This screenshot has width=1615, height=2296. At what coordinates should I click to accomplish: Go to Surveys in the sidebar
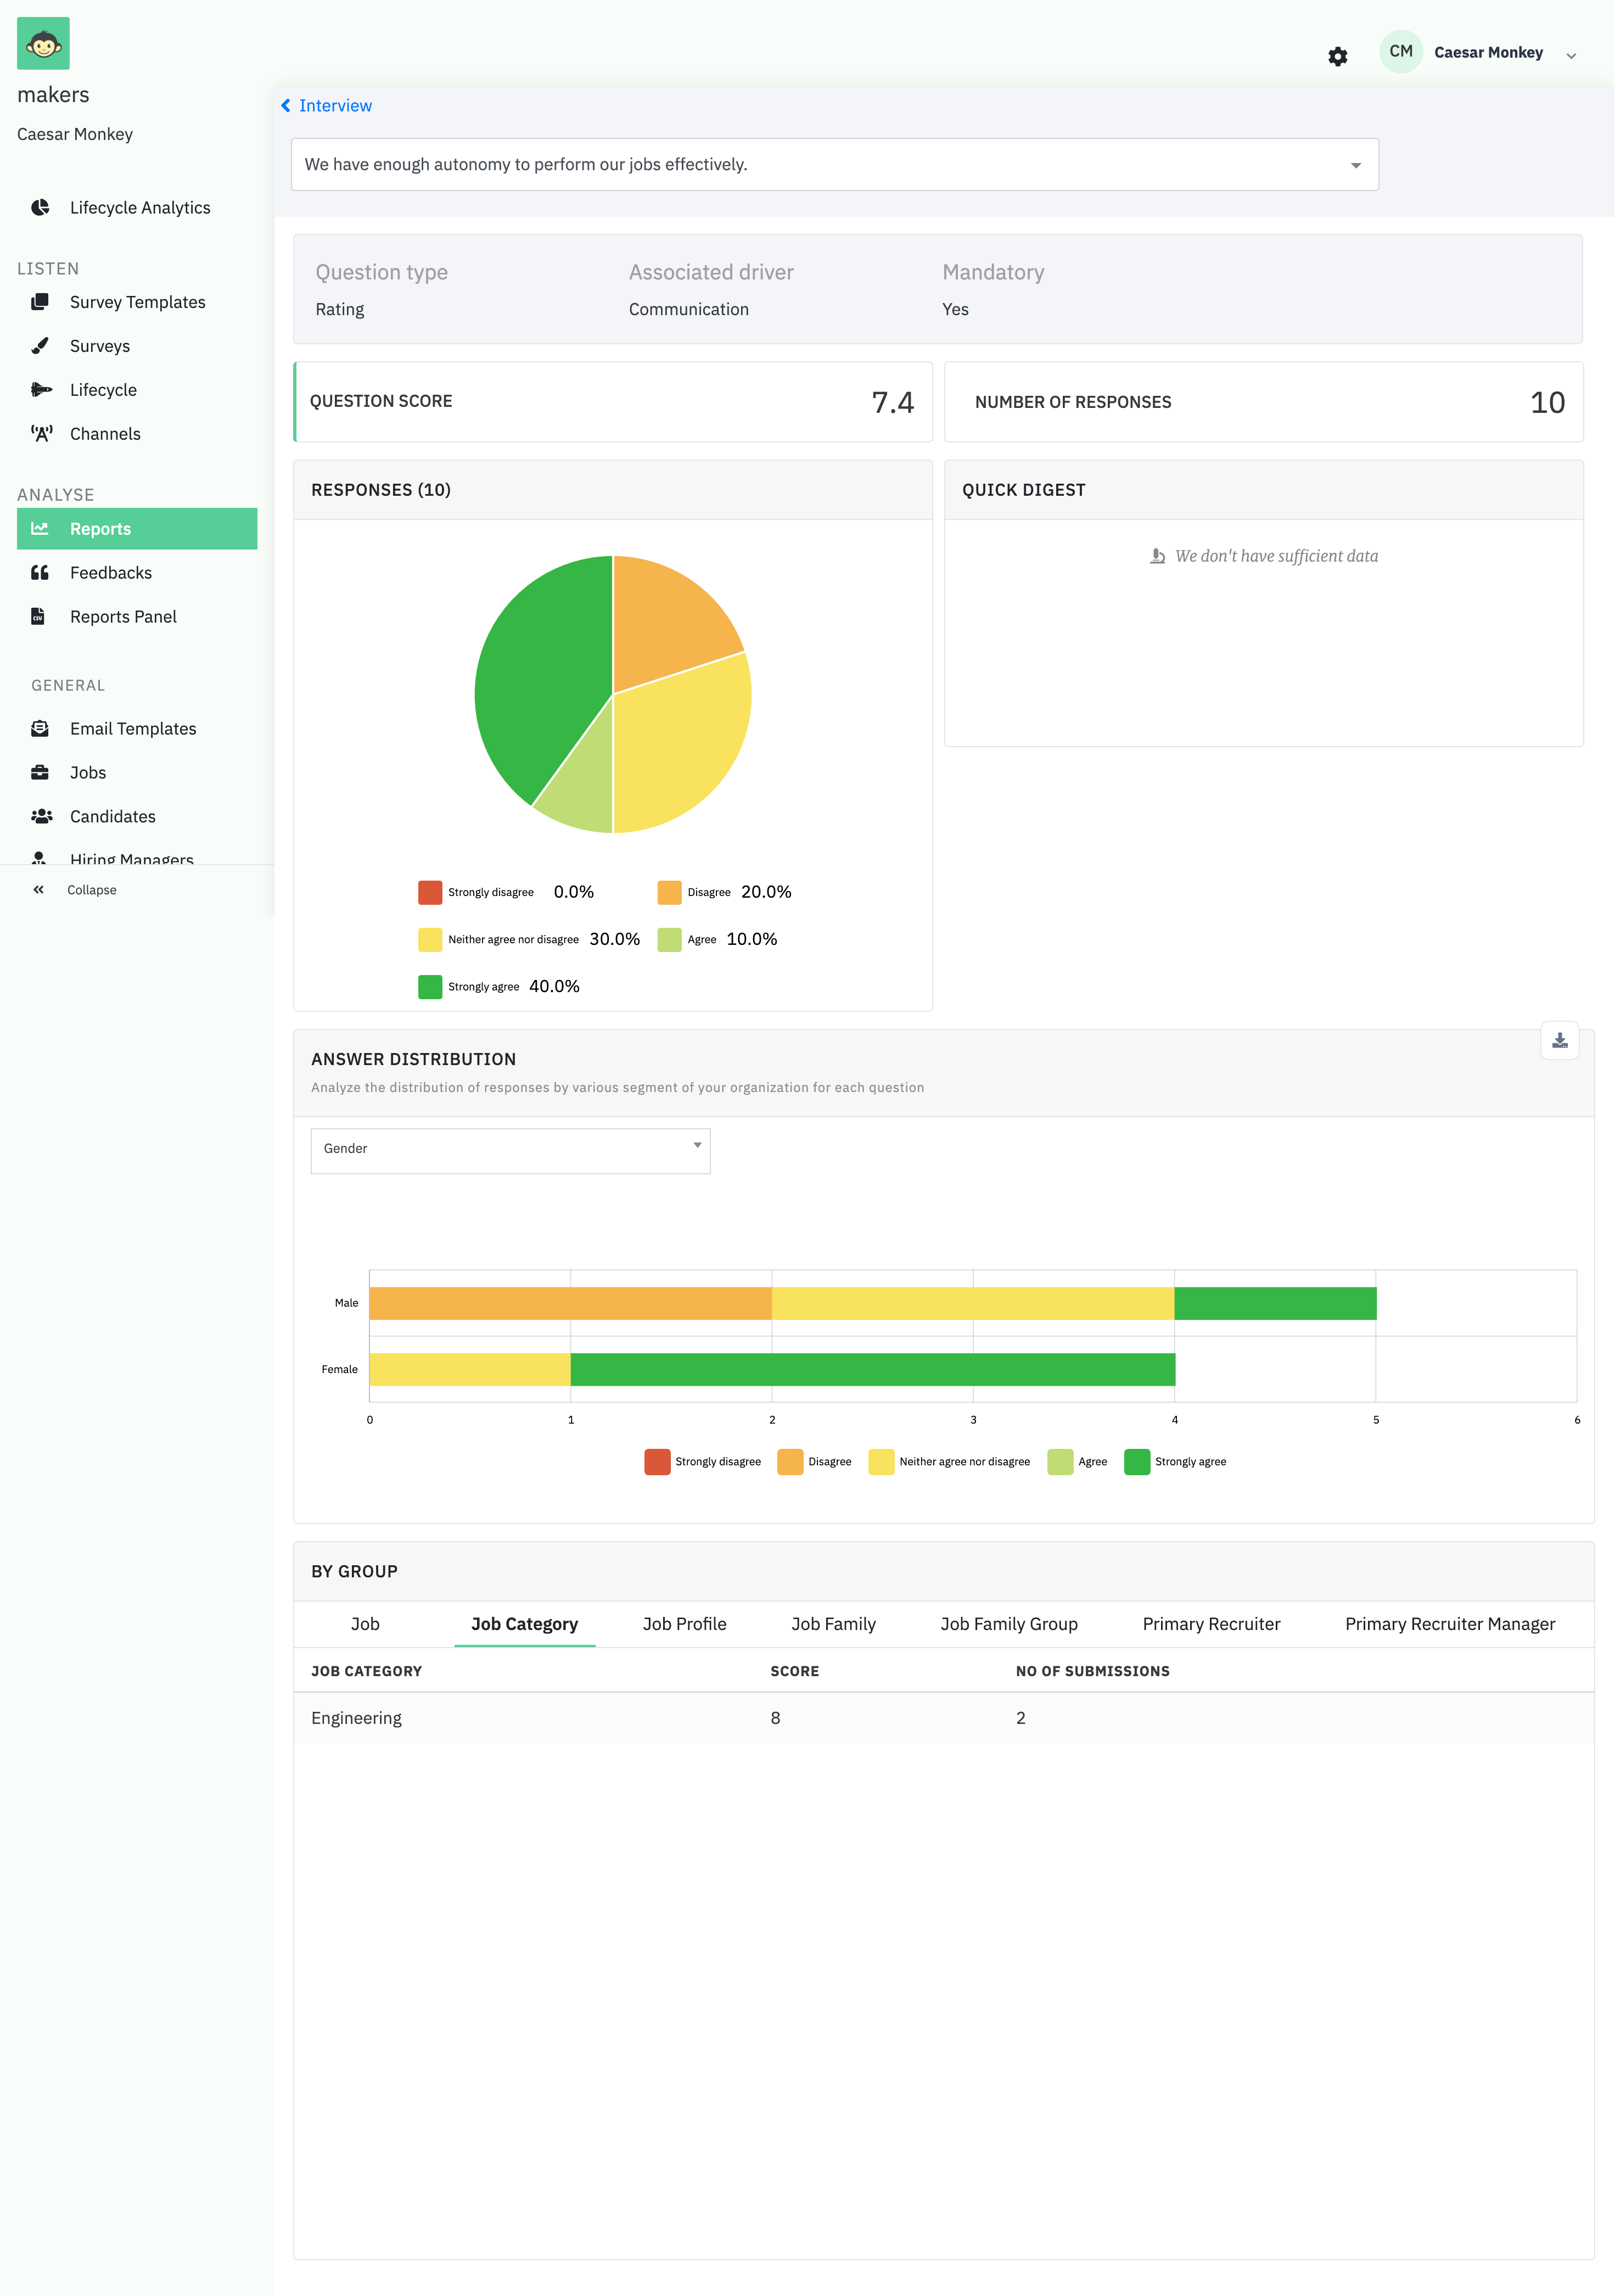[100, 346]
